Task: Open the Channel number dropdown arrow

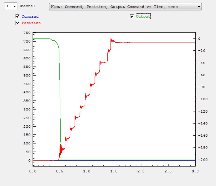Action: coord(14,6)
